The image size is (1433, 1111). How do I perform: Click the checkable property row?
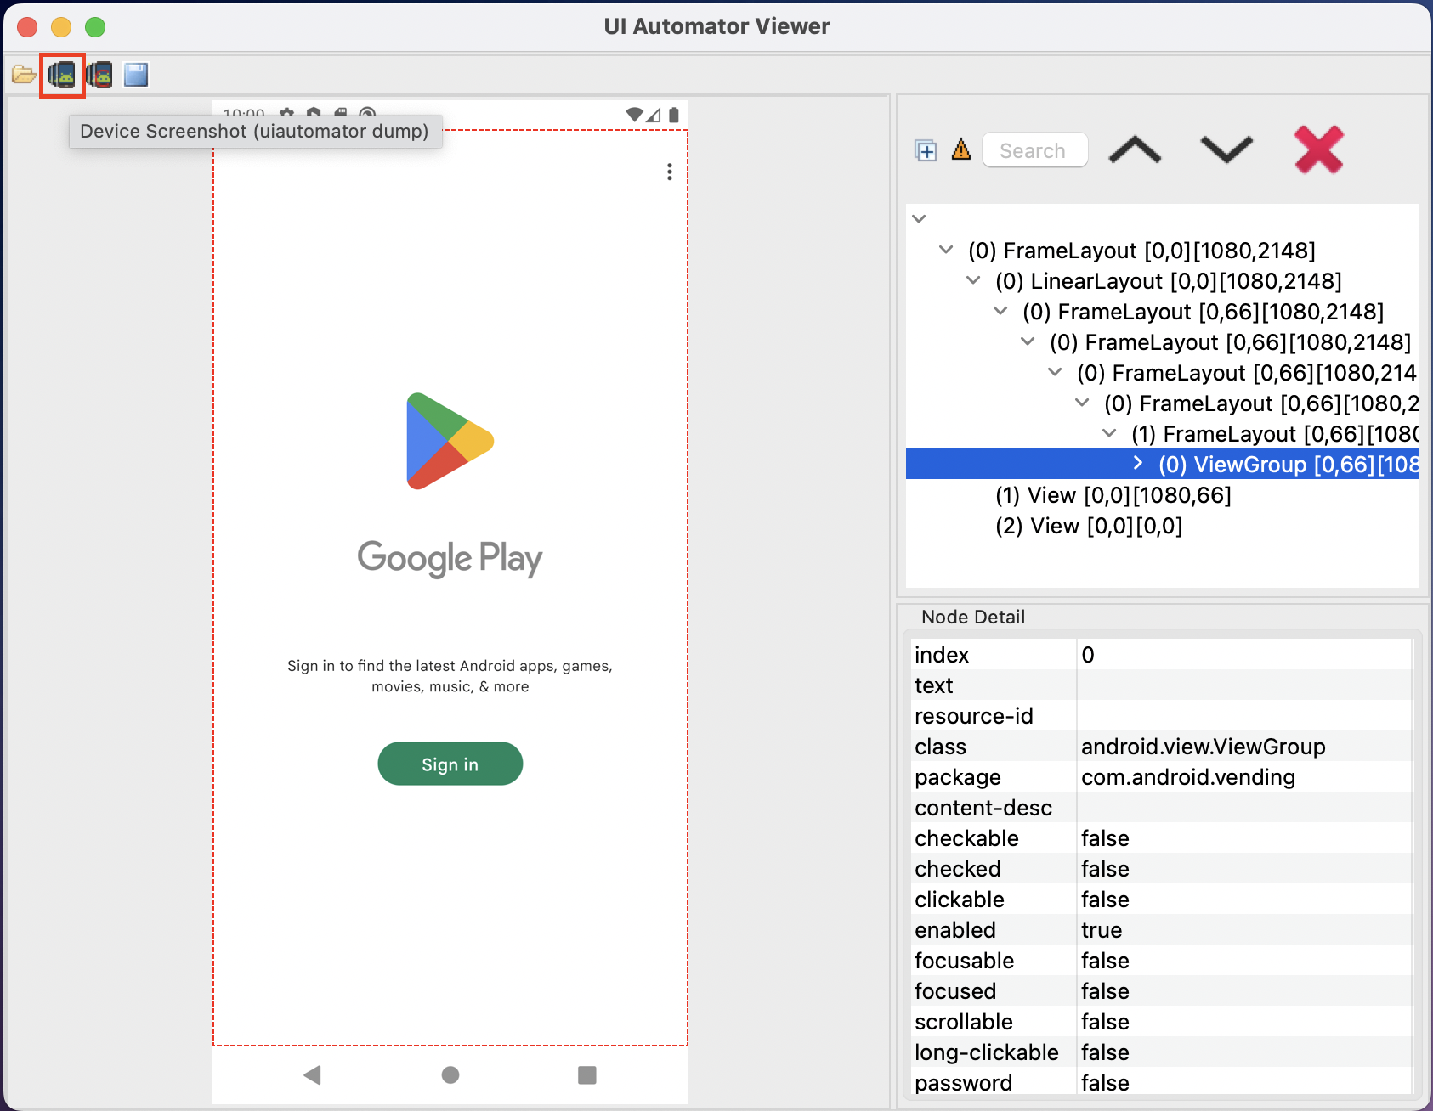(1161, 838)
